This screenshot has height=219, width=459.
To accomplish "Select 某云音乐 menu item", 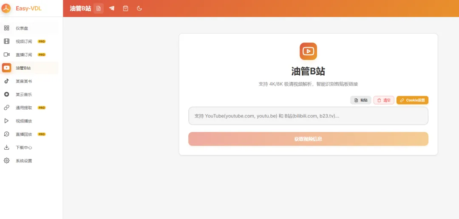I will (x=29, y=94).
